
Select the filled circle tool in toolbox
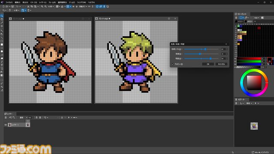pyautogui.click(x=2, y=51)
